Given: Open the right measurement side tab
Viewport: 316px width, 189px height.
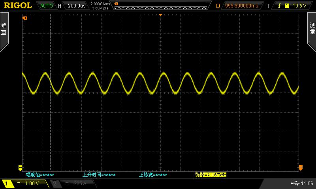Looking at the screenshot, I should (312, 31).
